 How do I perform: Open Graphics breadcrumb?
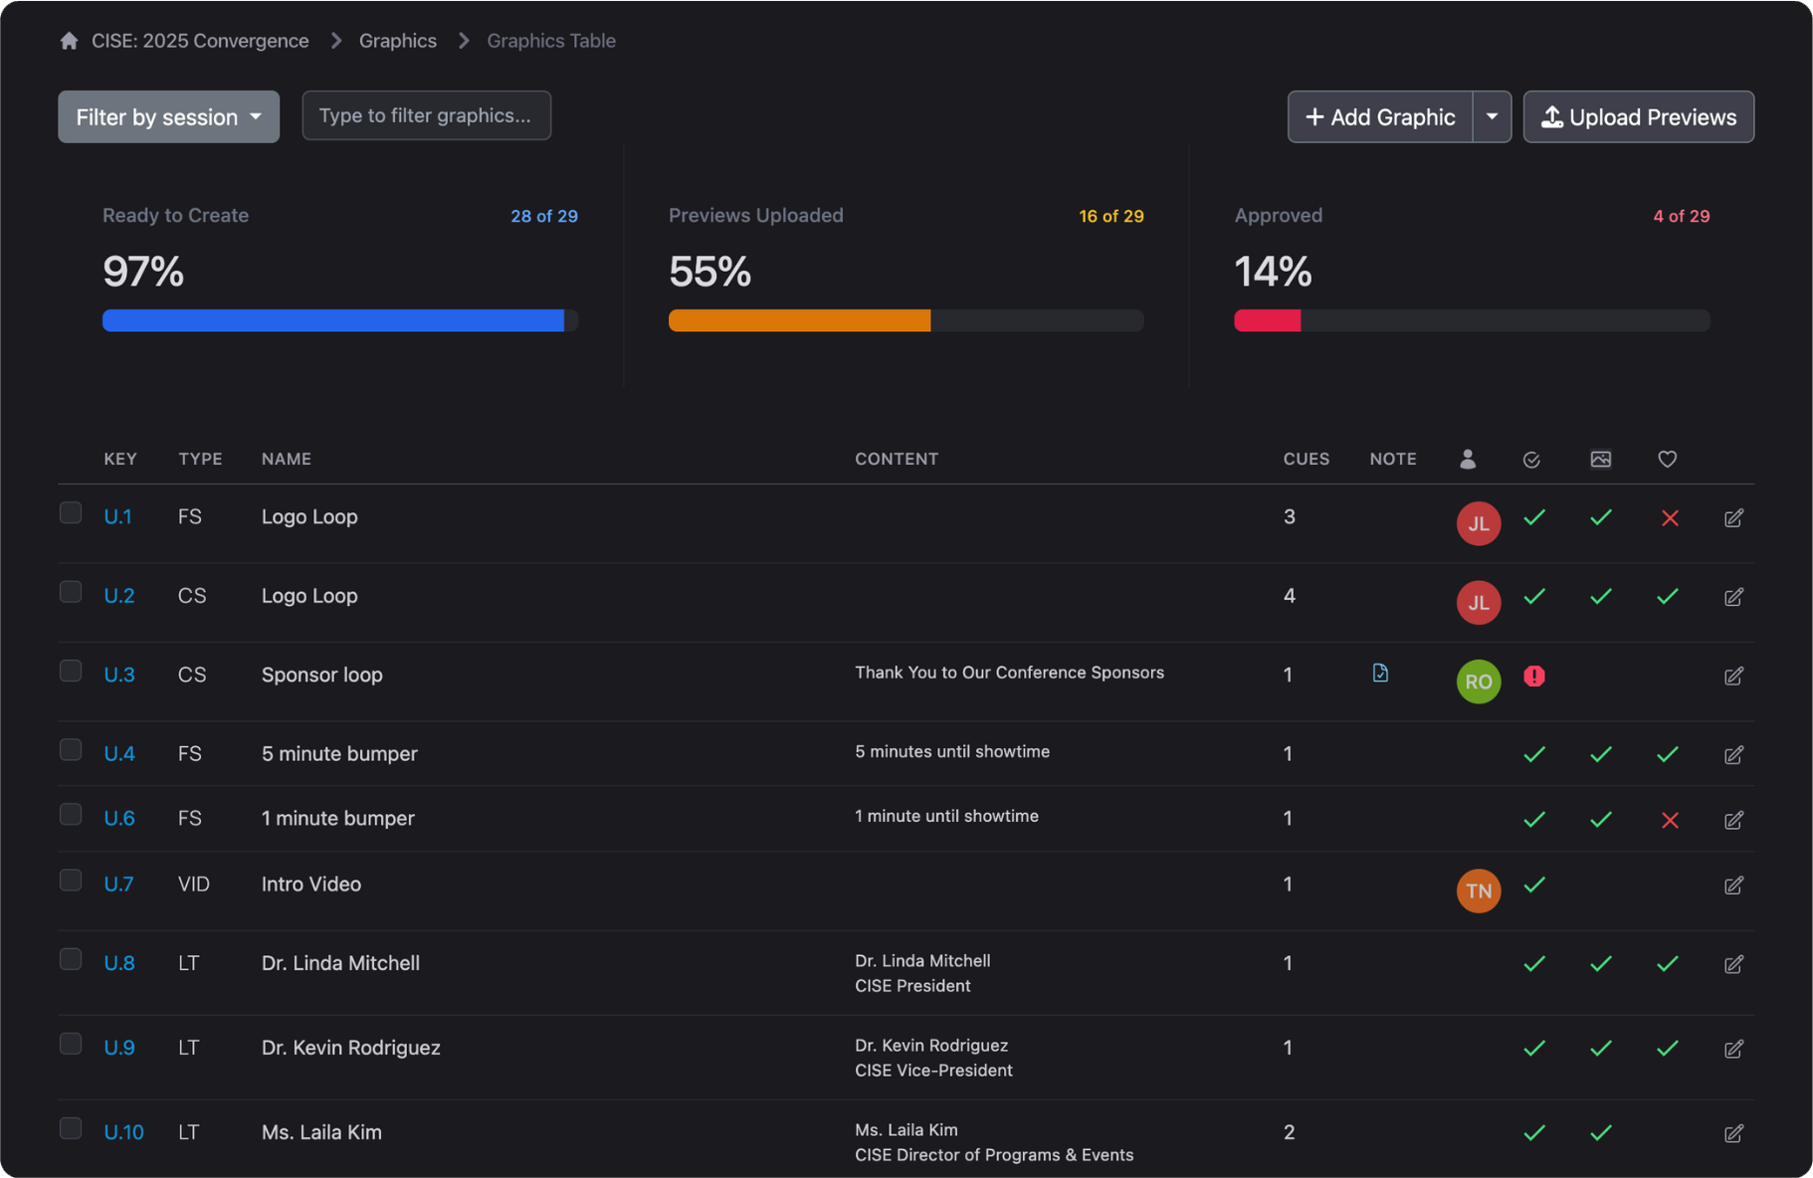coord(398,41)
